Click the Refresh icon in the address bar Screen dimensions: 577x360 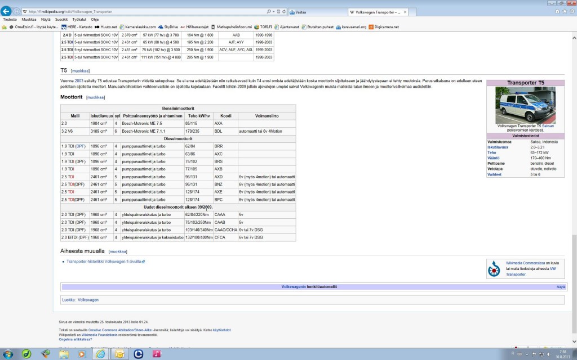(x=283, y=11)
